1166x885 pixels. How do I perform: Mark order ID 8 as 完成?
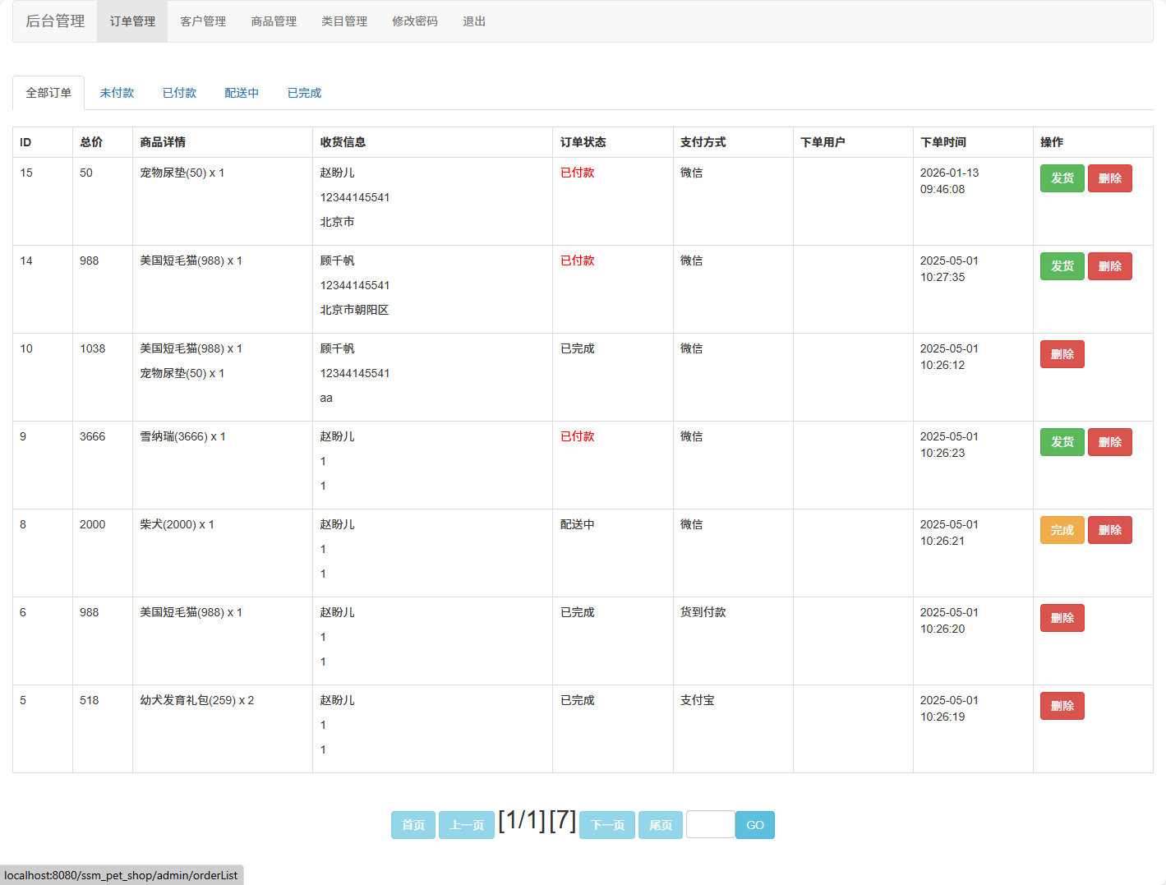(1062, 530)
